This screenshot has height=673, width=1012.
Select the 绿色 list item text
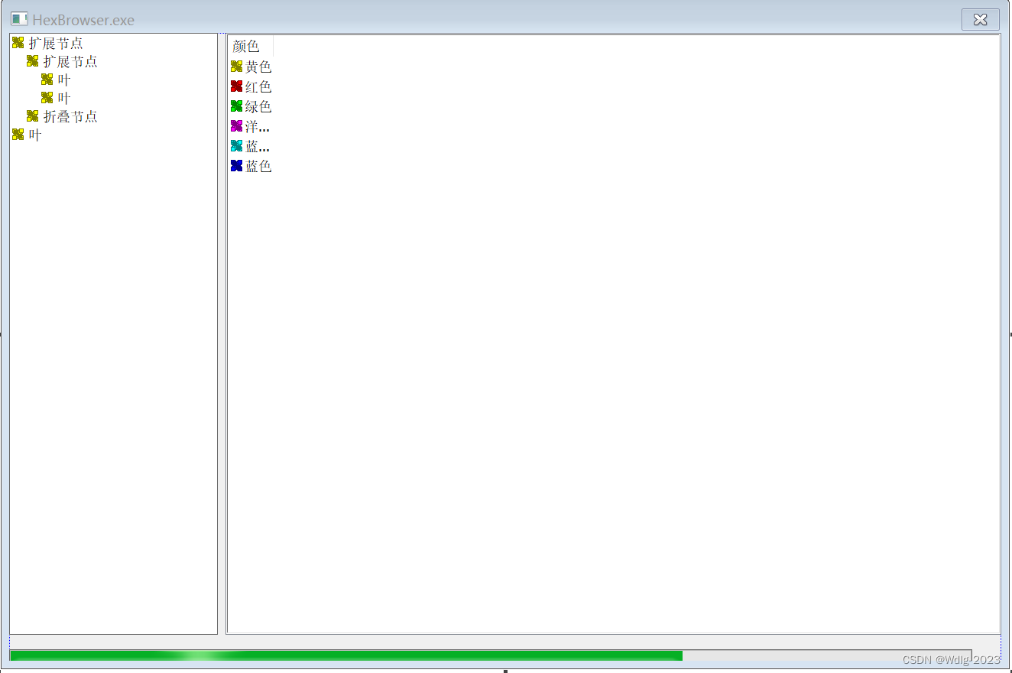click(258, 106)
